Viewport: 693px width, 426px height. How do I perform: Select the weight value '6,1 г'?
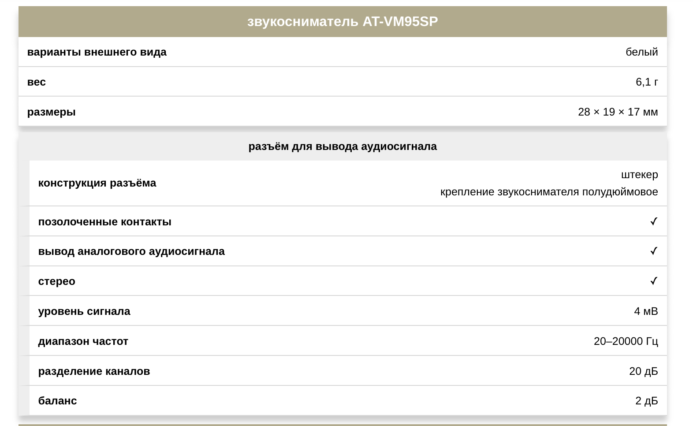pos(647,82)
